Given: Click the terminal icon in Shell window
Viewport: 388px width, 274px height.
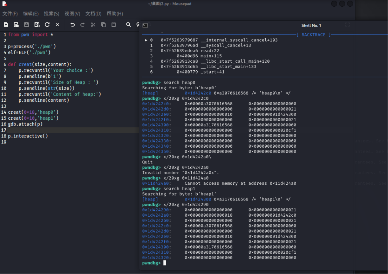Looking at the screenshot, I should tap(145, 25).
